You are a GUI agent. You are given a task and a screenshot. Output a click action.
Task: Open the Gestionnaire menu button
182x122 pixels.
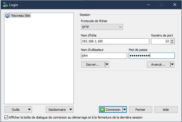tap(59, 110)
